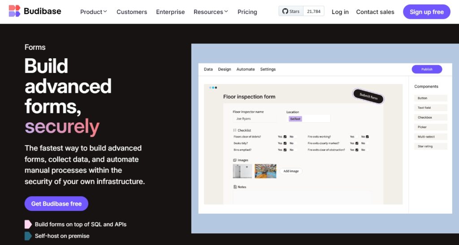This screenshot has width=459, height=245.
Task: Open the white door image thumbnail
Action: click(x=242, y=171)
